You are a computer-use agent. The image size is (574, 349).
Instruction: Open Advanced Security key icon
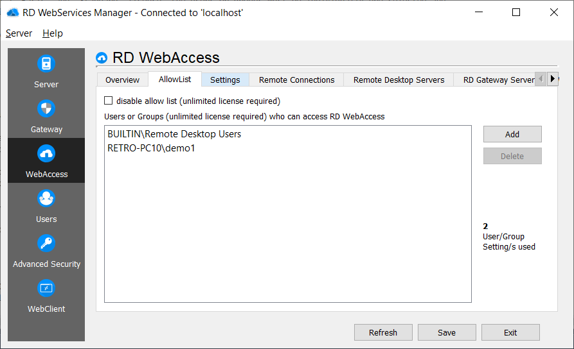point(46,244)
